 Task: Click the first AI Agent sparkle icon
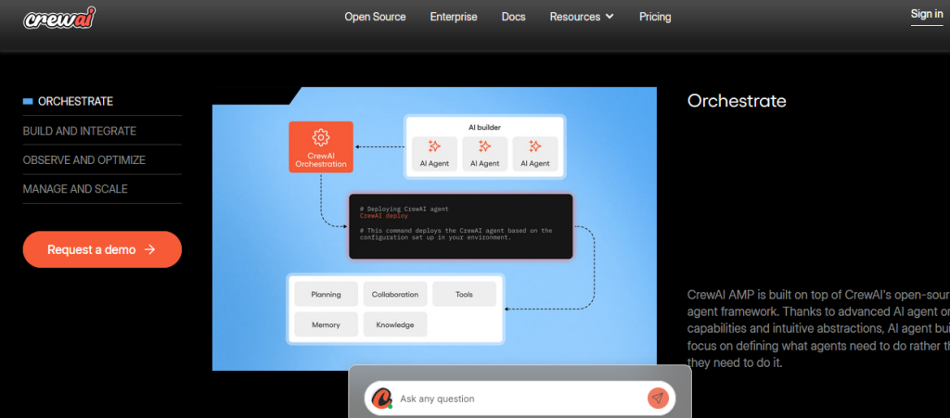pos(434,146)
